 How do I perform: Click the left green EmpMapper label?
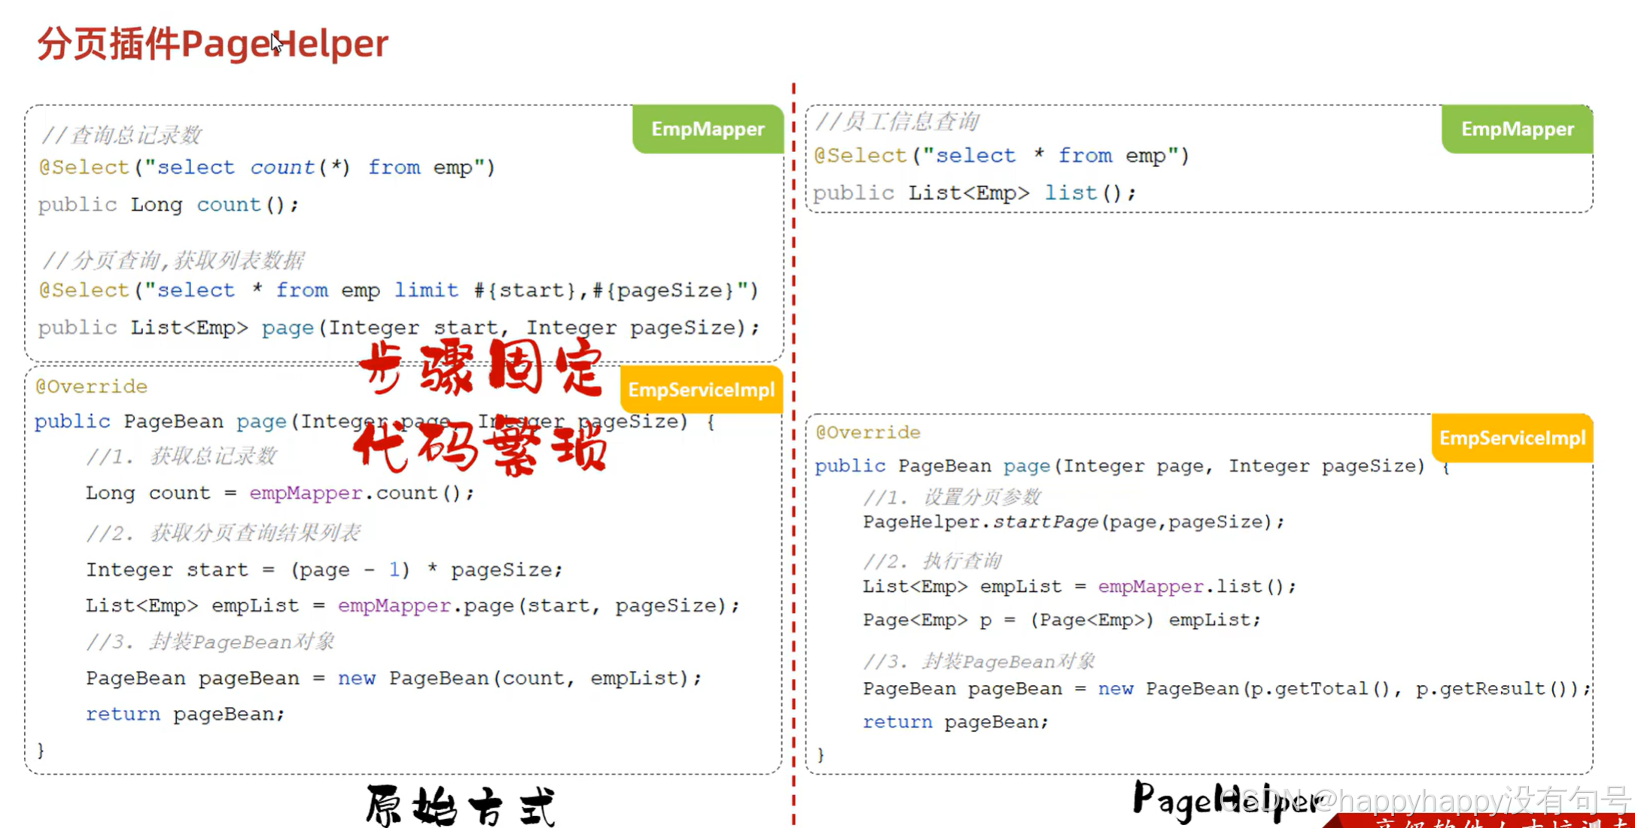coord(707,129)
